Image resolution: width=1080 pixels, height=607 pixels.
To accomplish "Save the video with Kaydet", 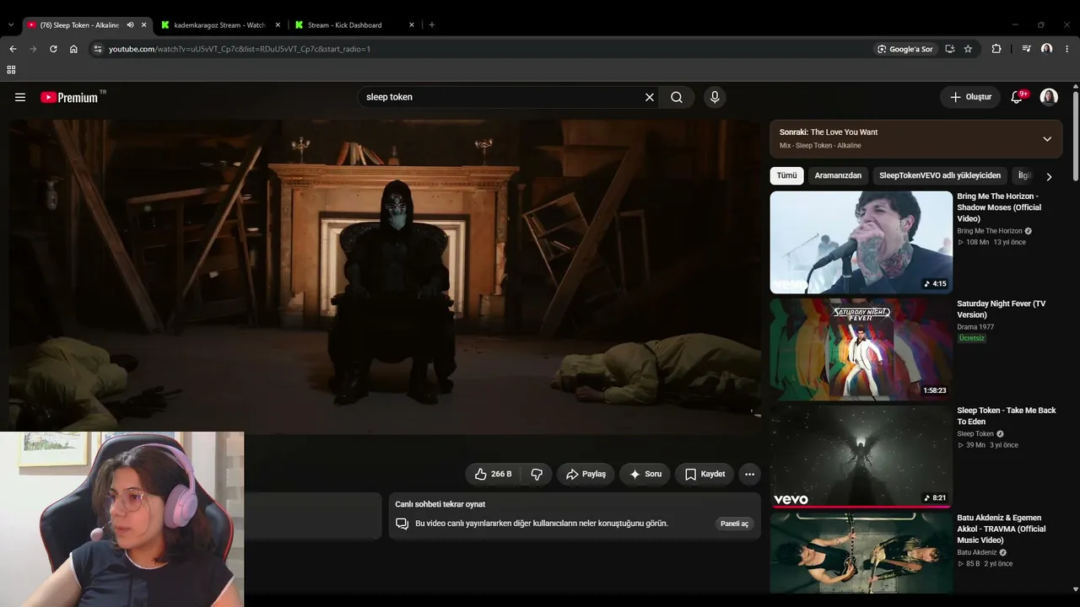I will [x=705, y=474].
